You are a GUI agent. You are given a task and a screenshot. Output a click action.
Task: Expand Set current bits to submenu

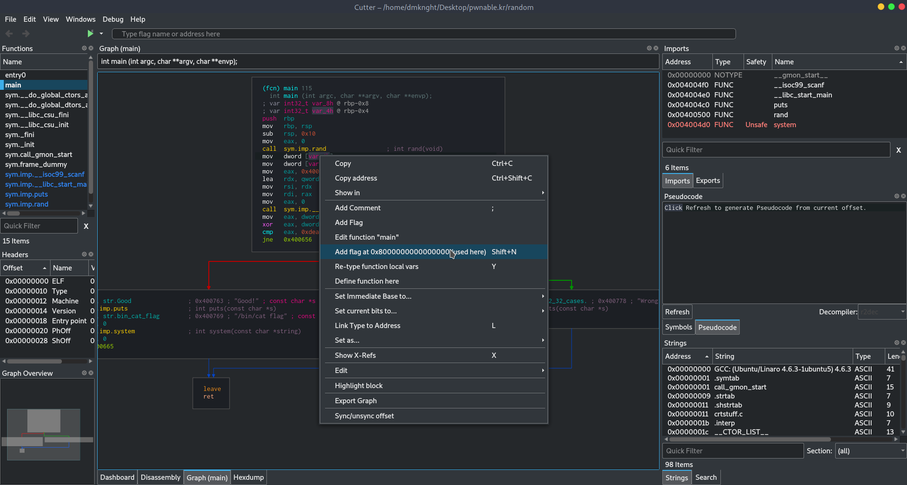[x=434, y=311]
